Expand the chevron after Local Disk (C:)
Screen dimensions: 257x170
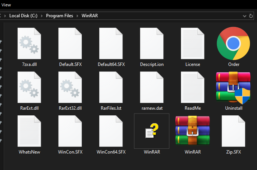coord(42,16)
